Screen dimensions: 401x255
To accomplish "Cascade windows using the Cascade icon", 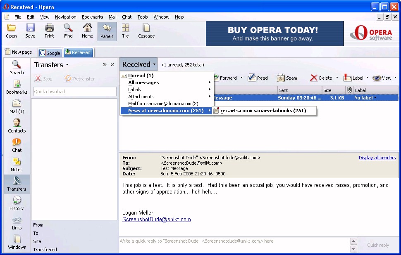I will (x=146, y=28).
